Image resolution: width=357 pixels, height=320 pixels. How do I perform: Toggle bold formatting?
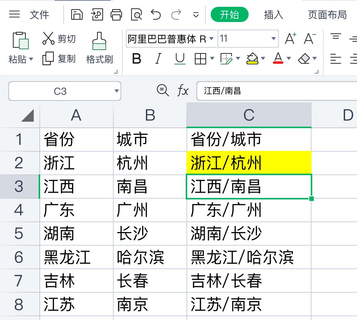tap(137, 59)
